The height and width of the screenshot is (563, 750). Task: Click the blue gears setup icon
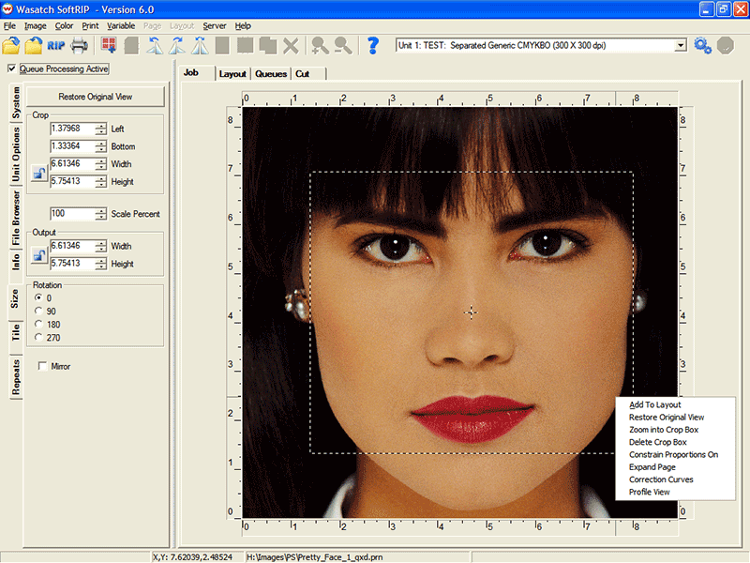tap(702, 45)
